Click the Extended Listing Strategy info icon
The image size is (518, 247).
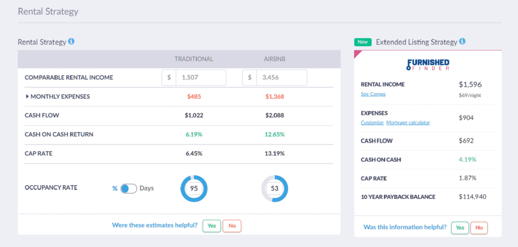pyautogui.click(x=462, y=42)
